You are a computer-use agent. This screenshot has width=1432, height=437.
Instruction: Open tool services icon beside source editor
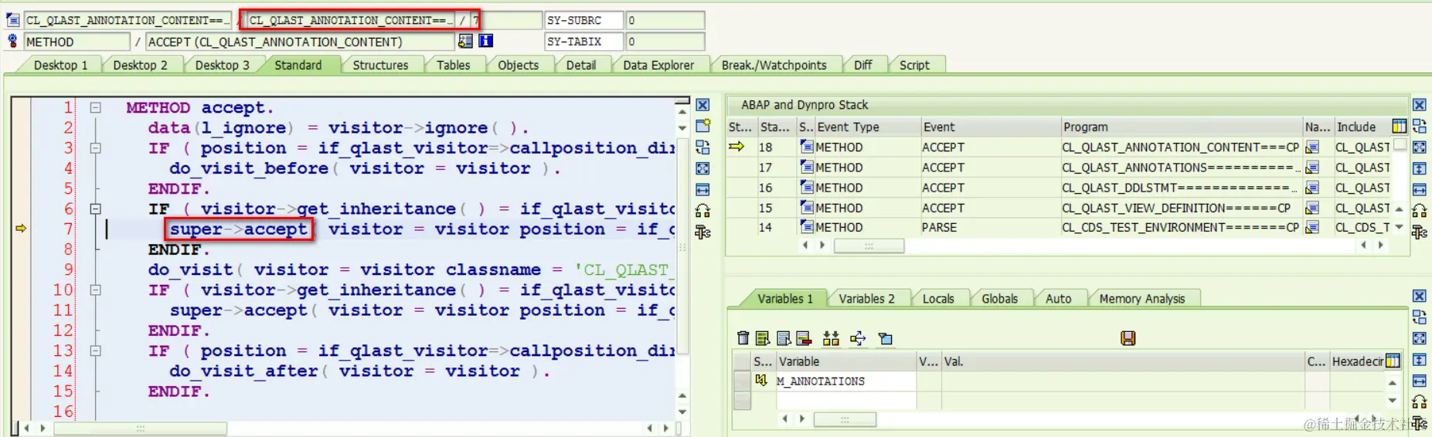[x=702, y=232]
